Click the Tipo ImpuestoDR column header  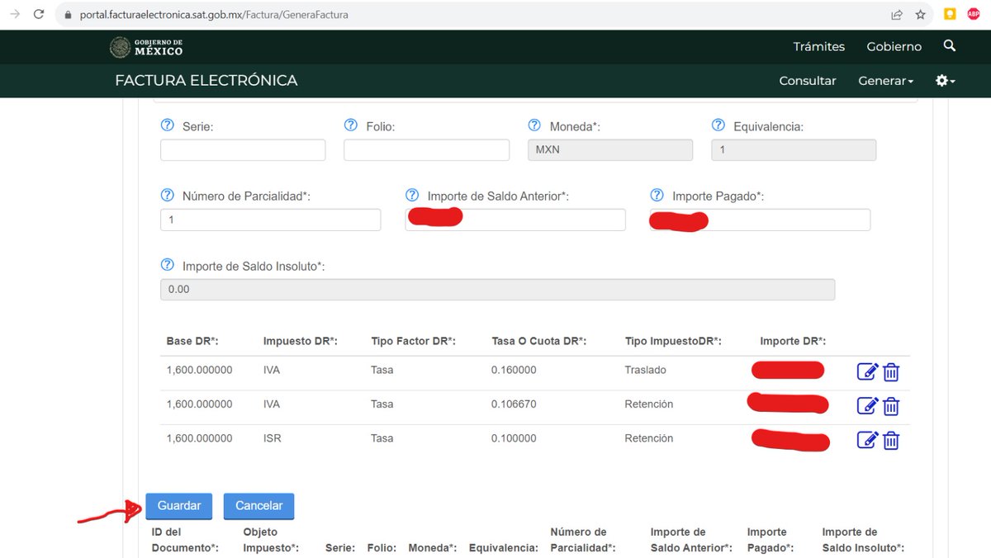tap(673, 341)
